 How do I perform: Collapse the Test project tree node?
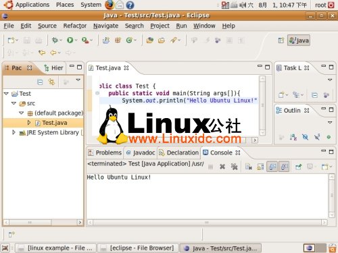6,93
